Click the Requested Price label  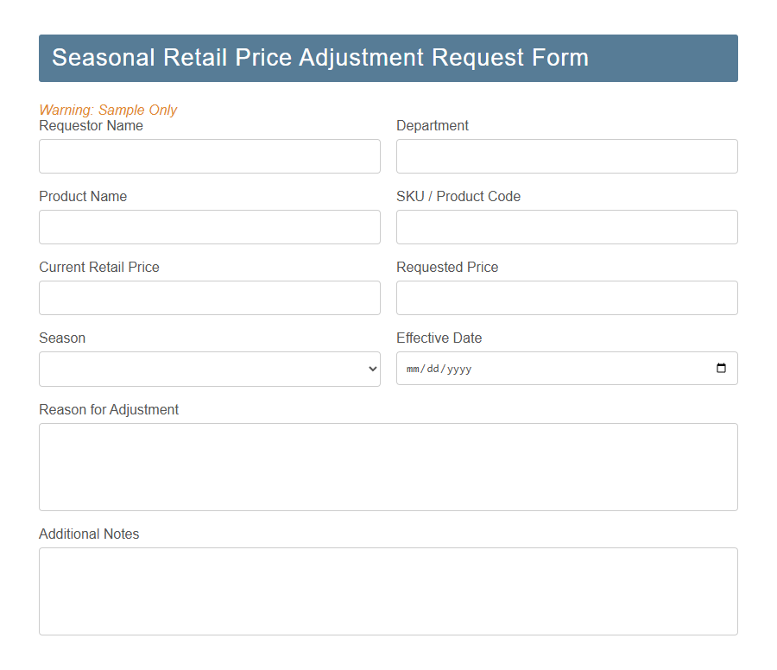(447, 267)
